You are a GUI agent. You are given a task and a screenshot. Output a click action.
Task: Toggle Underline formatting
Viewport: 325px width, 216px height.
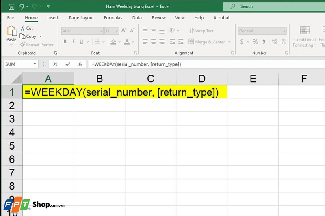[x=81, y=42]
